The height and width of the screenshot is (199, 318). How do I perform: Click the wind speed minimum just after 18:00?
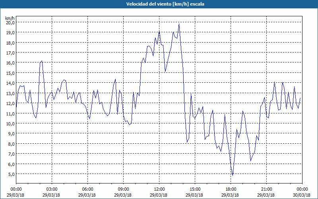(233, 176)
